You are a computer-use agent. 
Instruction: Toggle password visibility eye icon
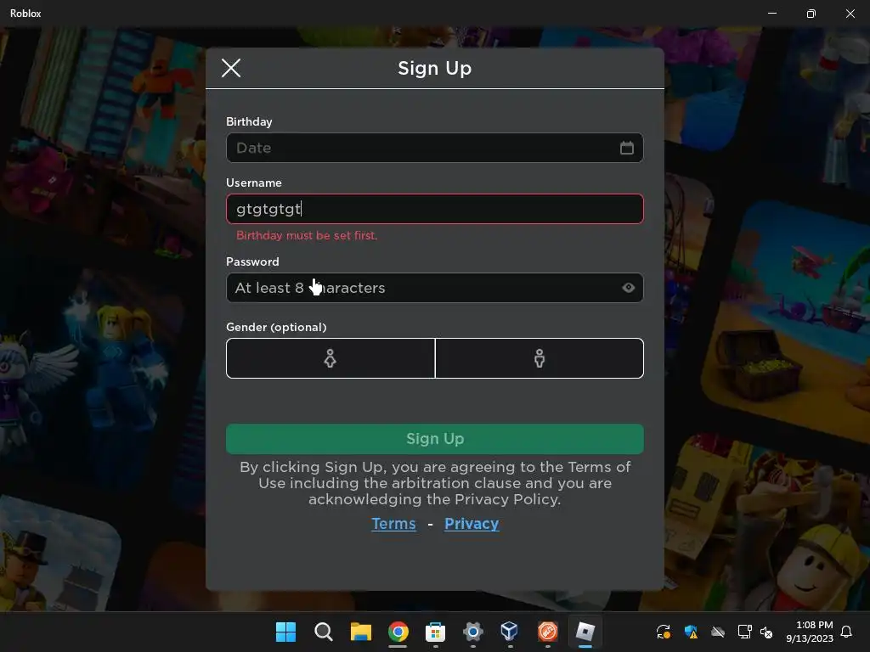(x=628, y=288)
